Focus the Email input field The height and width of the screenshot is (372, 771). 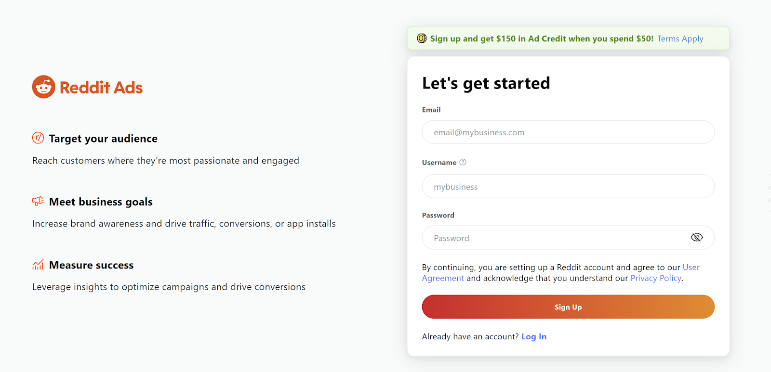click(568, 132)
